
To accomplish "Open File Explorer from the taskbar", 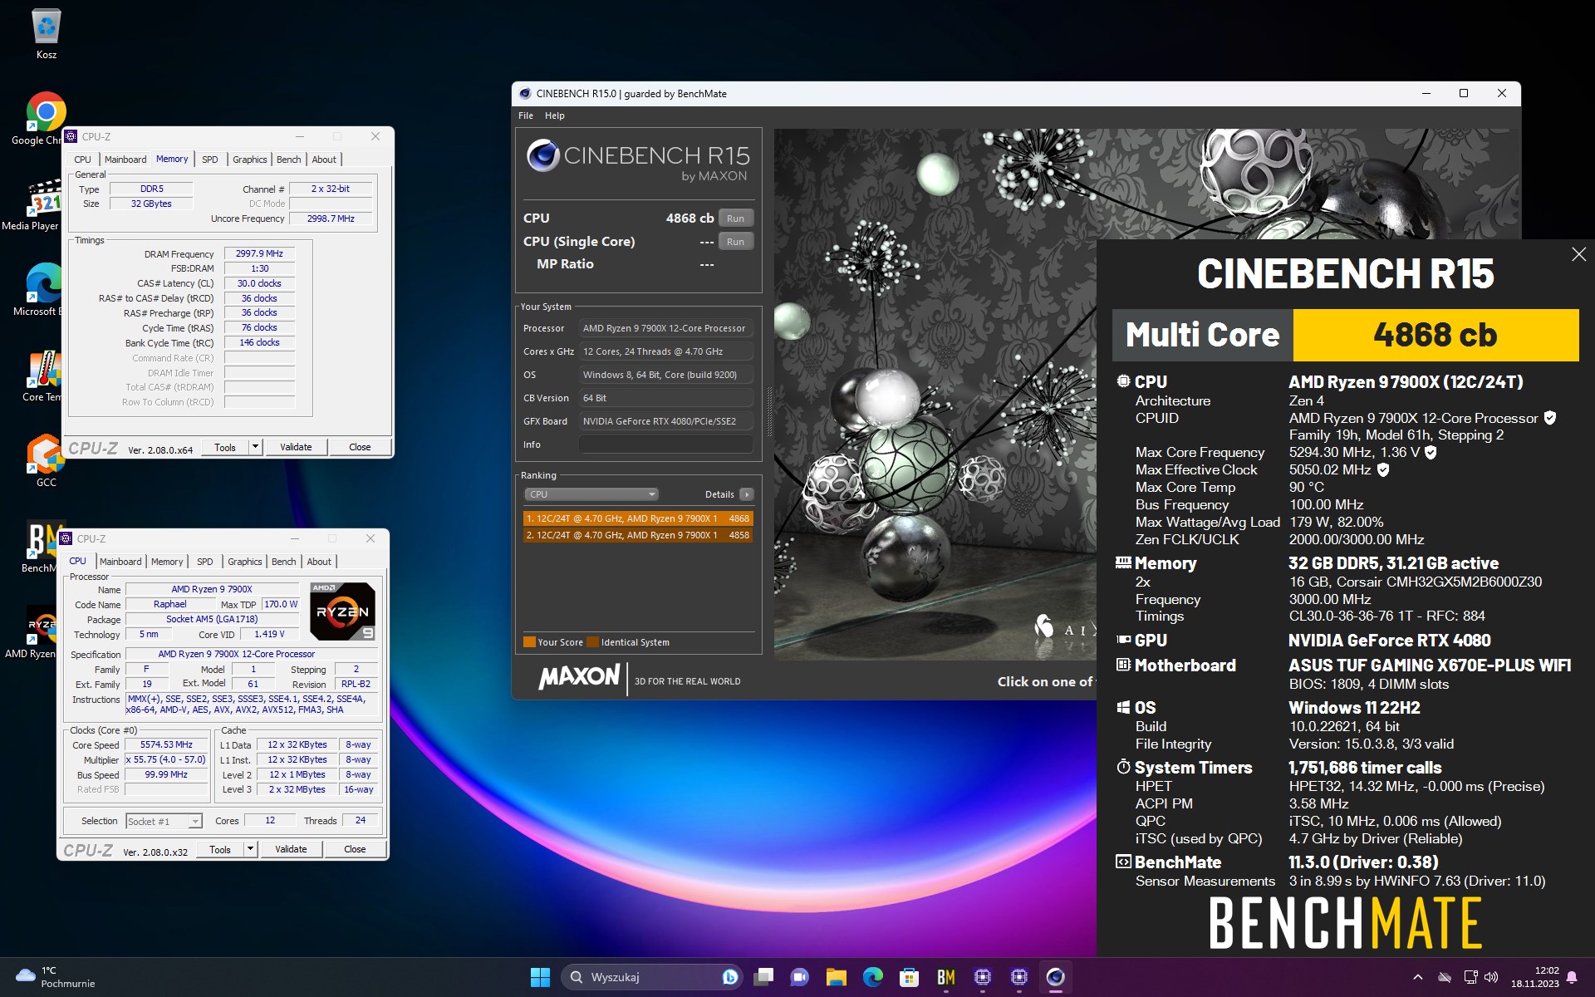I will coord(836,977).
